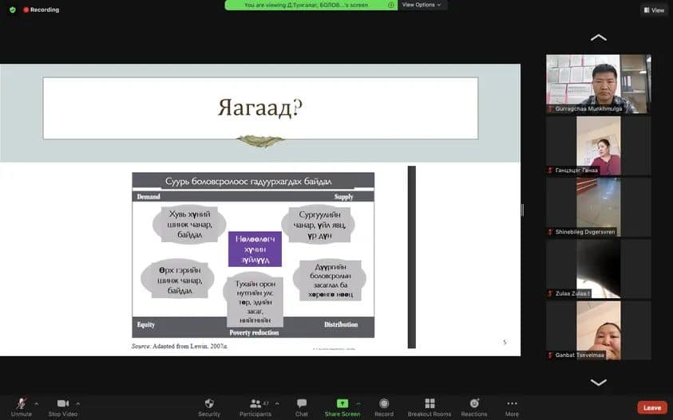Select Gurragchaa Munkhmulga's video thumbnail
The width and height of the screenshot is (673, 420).
coord(598,83)
